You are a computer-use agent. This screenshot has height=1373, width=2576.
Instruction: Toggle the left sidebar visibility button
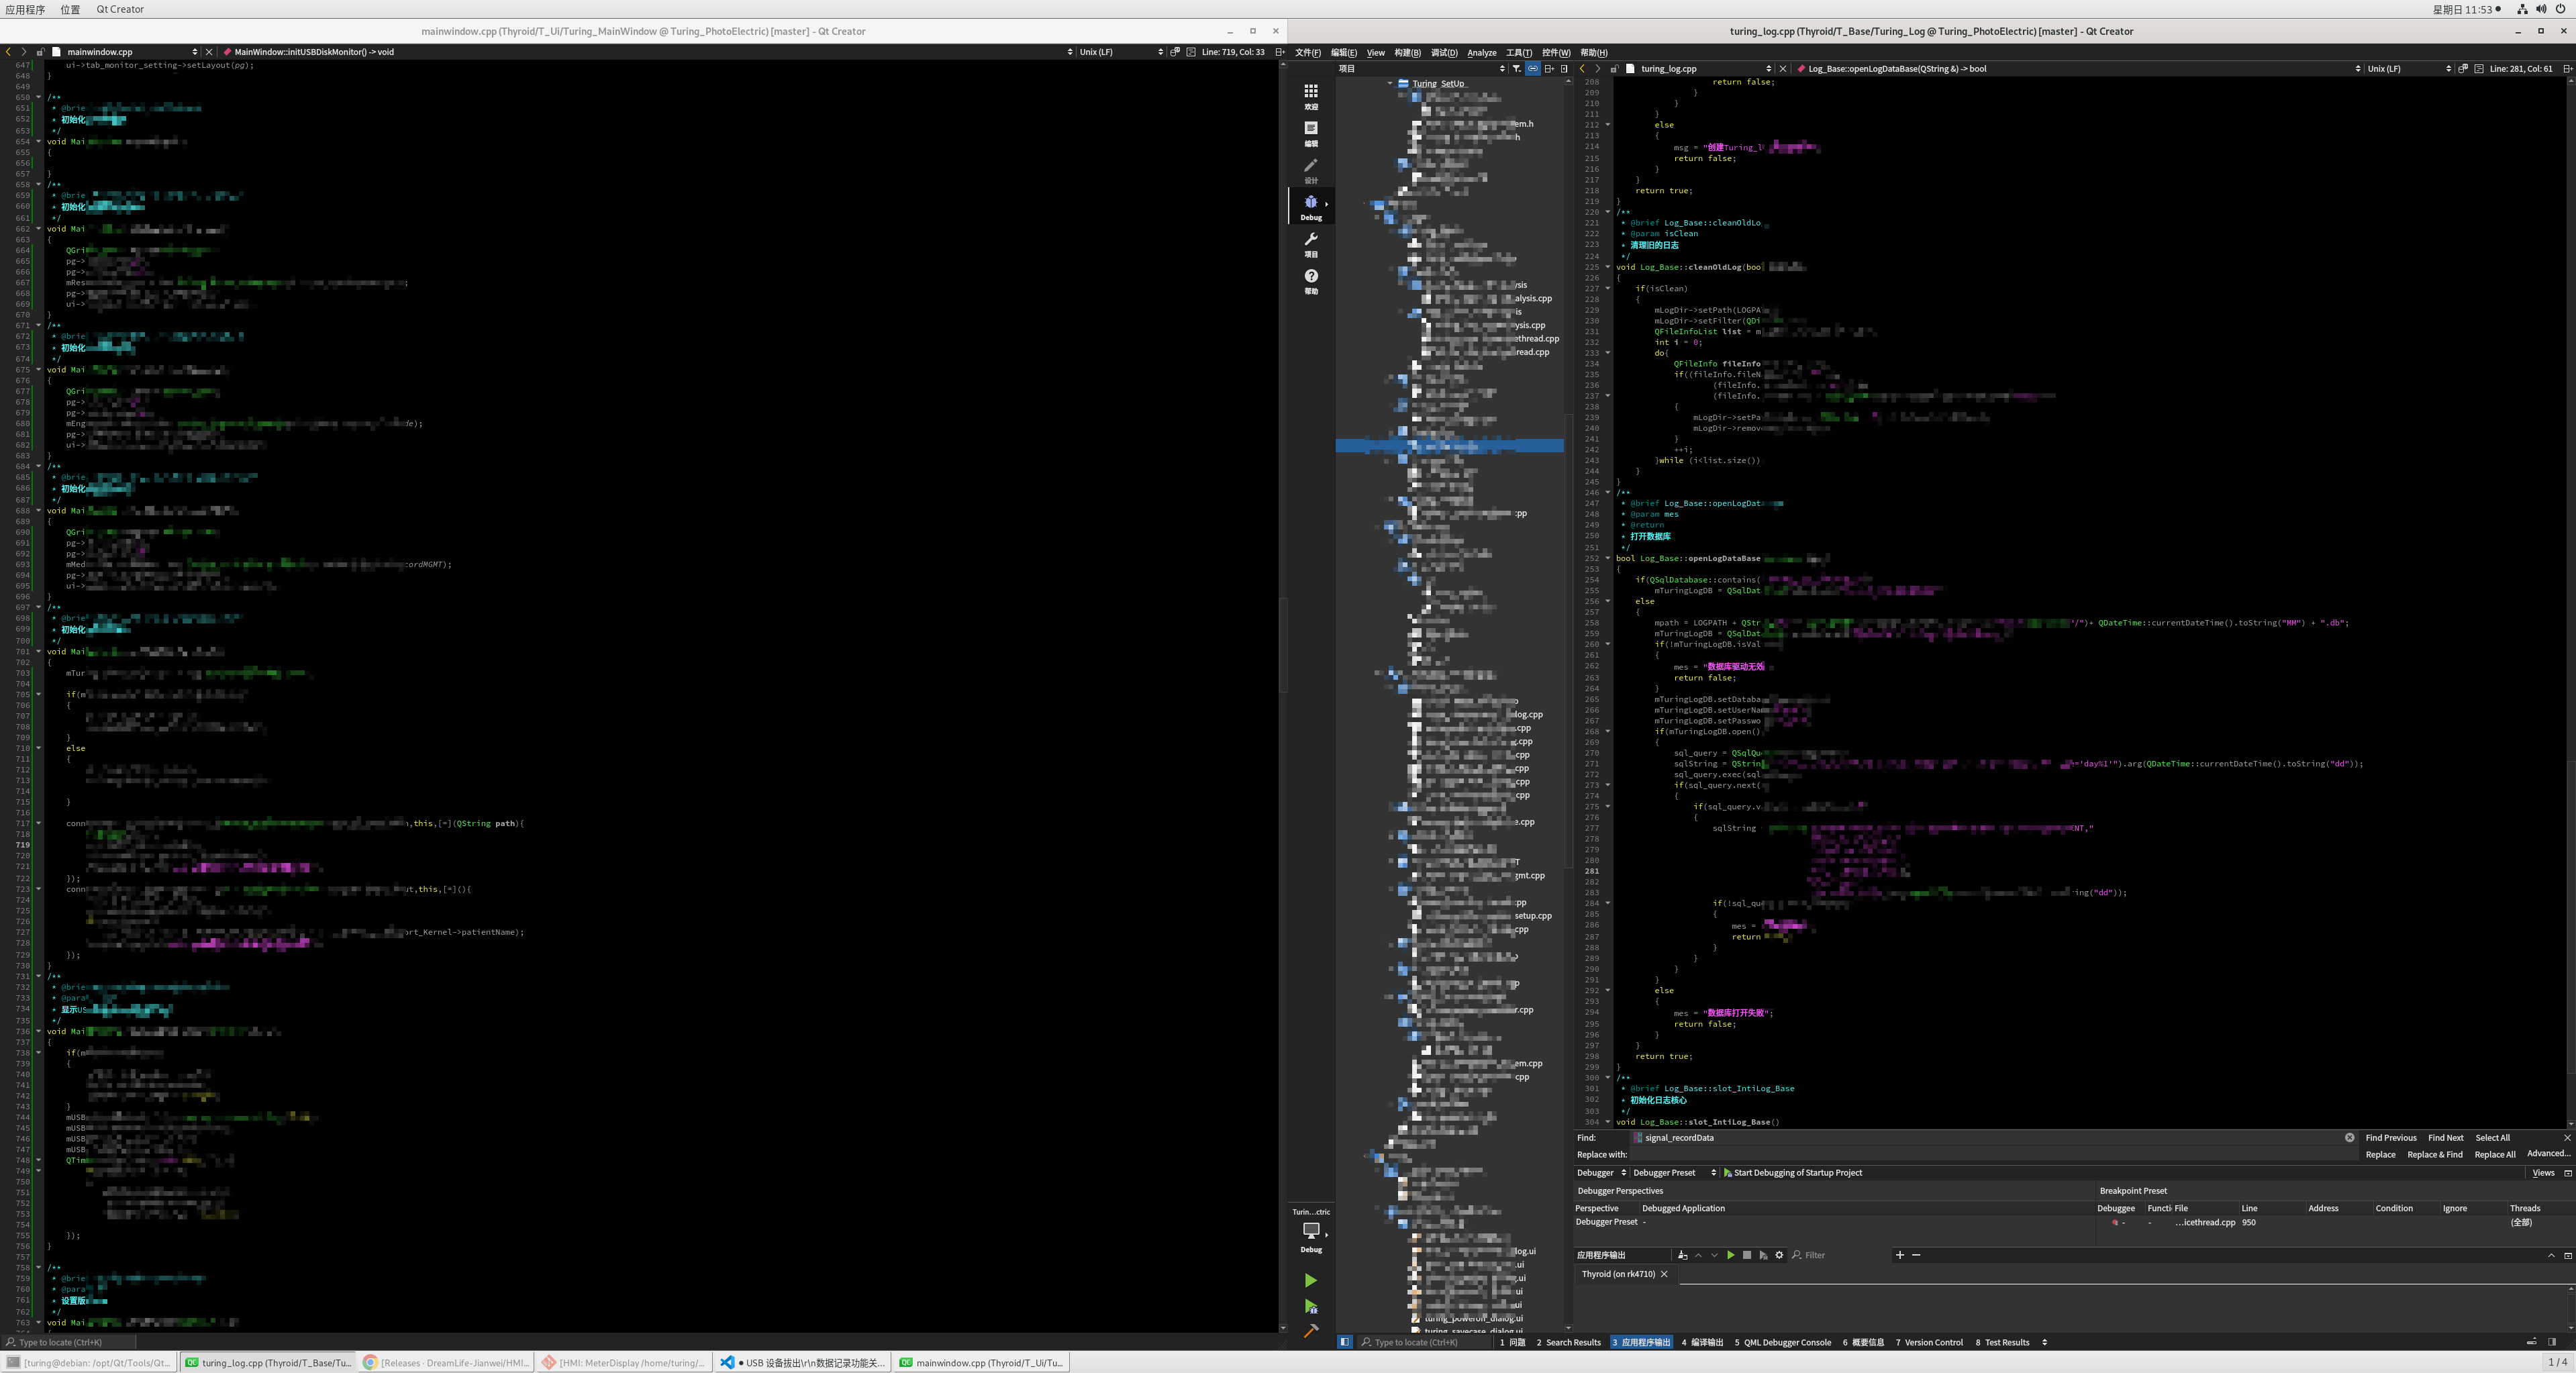(x=1344, y=1342)
